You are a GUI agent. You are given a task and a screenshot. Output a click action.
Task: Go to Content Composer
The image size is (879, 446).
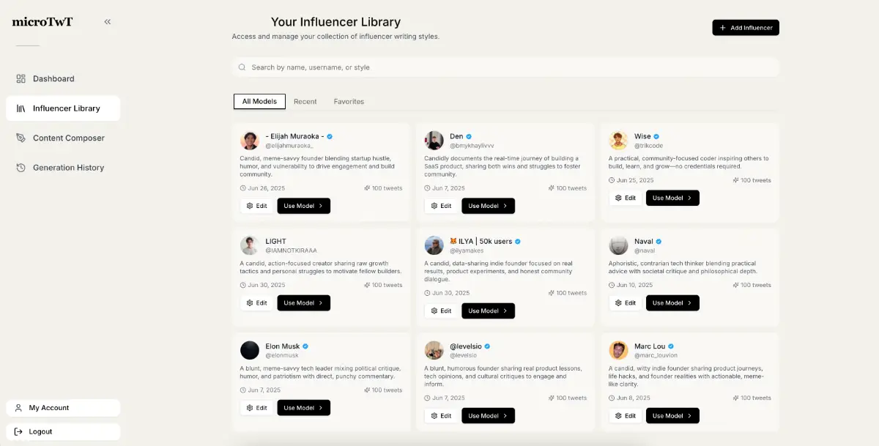(x=68, y=138)
